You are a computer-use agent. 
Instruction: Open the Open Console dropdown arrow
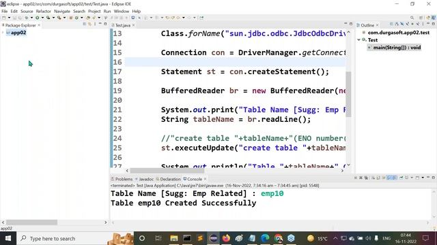423,178
